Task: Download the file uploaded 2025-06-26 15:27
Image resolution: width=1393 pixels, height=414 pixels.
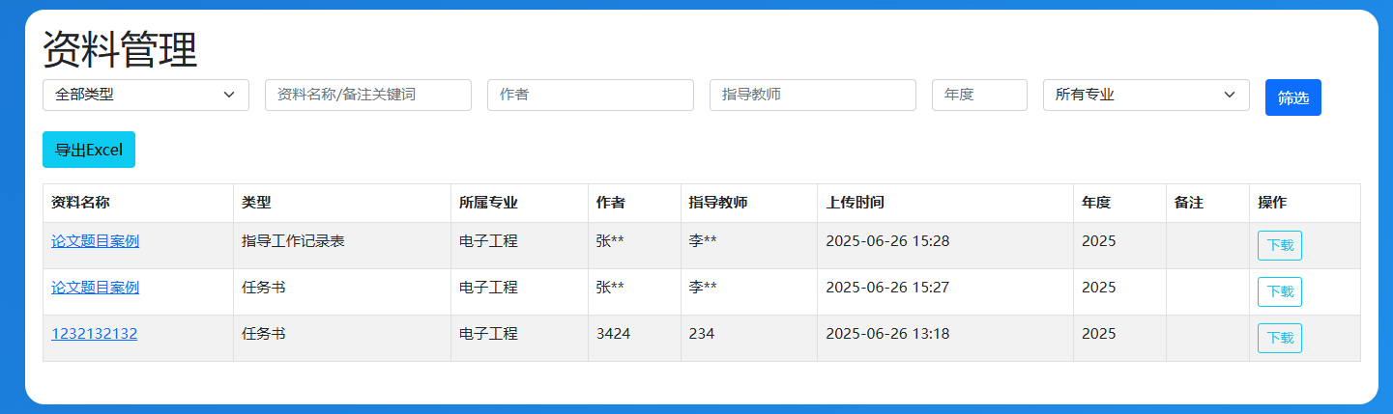Action: pos(1280,291)
